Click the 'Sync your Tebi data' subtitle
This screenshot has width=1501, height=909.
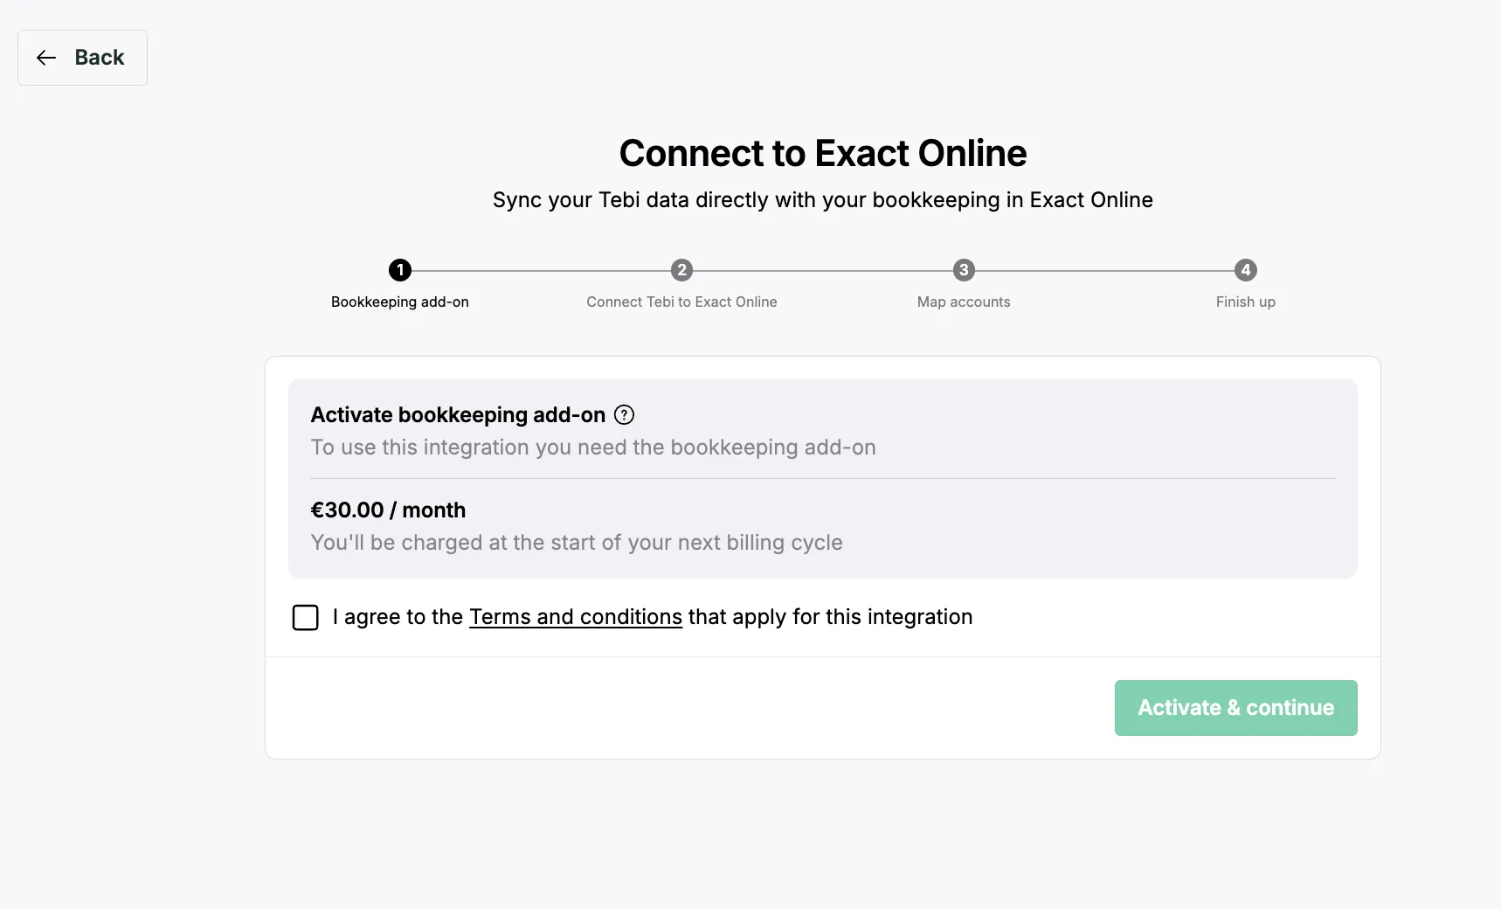coord(823,200)
